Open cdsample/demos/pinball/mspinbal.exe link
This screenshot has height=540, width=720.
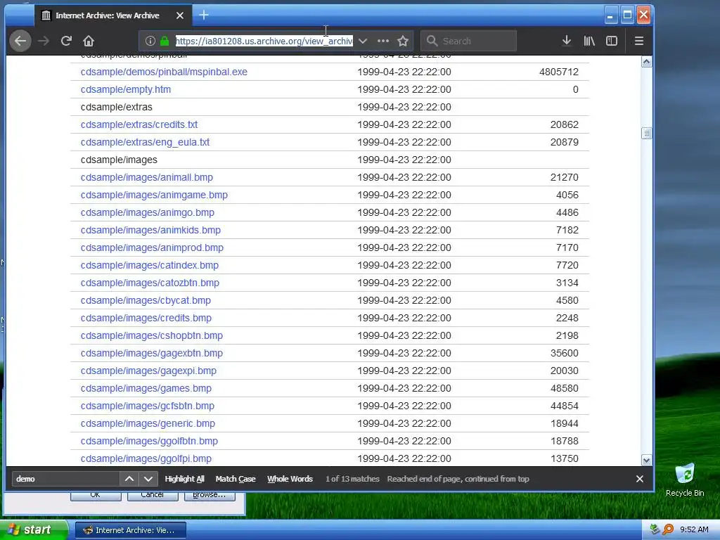click(164, 72)
